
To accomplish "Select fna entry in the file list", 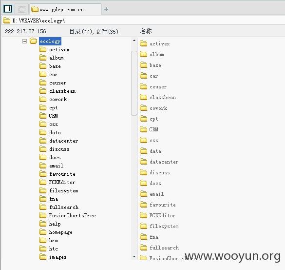I will [x=154, y=237].
